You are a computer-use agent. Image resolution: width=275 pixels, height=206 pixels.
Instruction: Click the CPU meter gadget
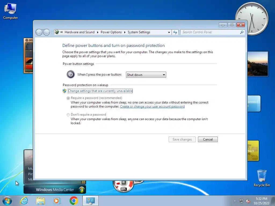[123, 186]
